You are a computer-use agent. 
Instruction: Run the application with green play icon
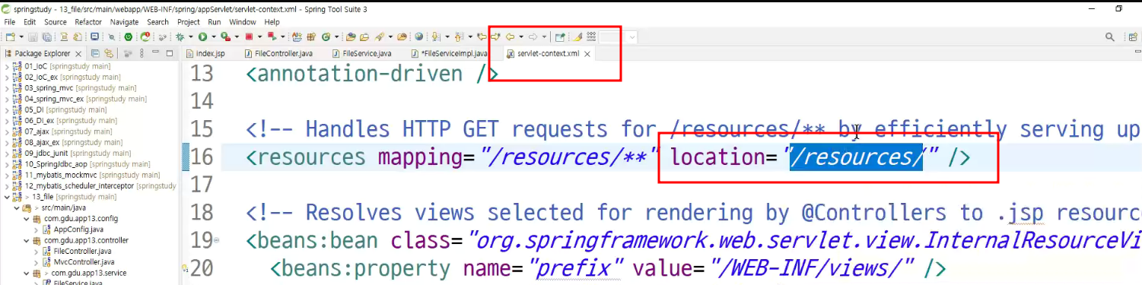pyautogui.click(x=203, y=36)
